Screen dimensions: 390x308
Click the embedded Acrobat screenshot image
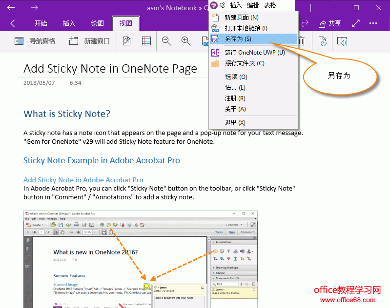[141, 259]
